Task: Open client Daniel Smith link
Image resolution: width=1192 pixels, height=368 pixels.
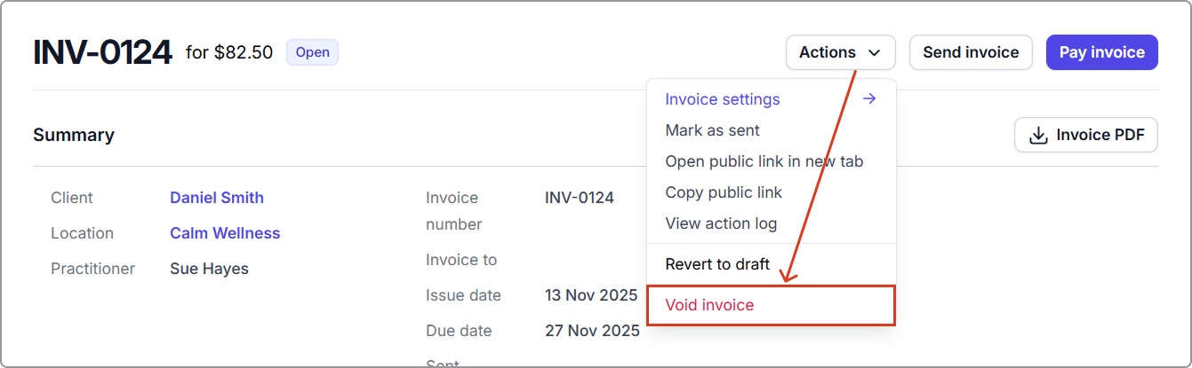Action: (217, 198)
